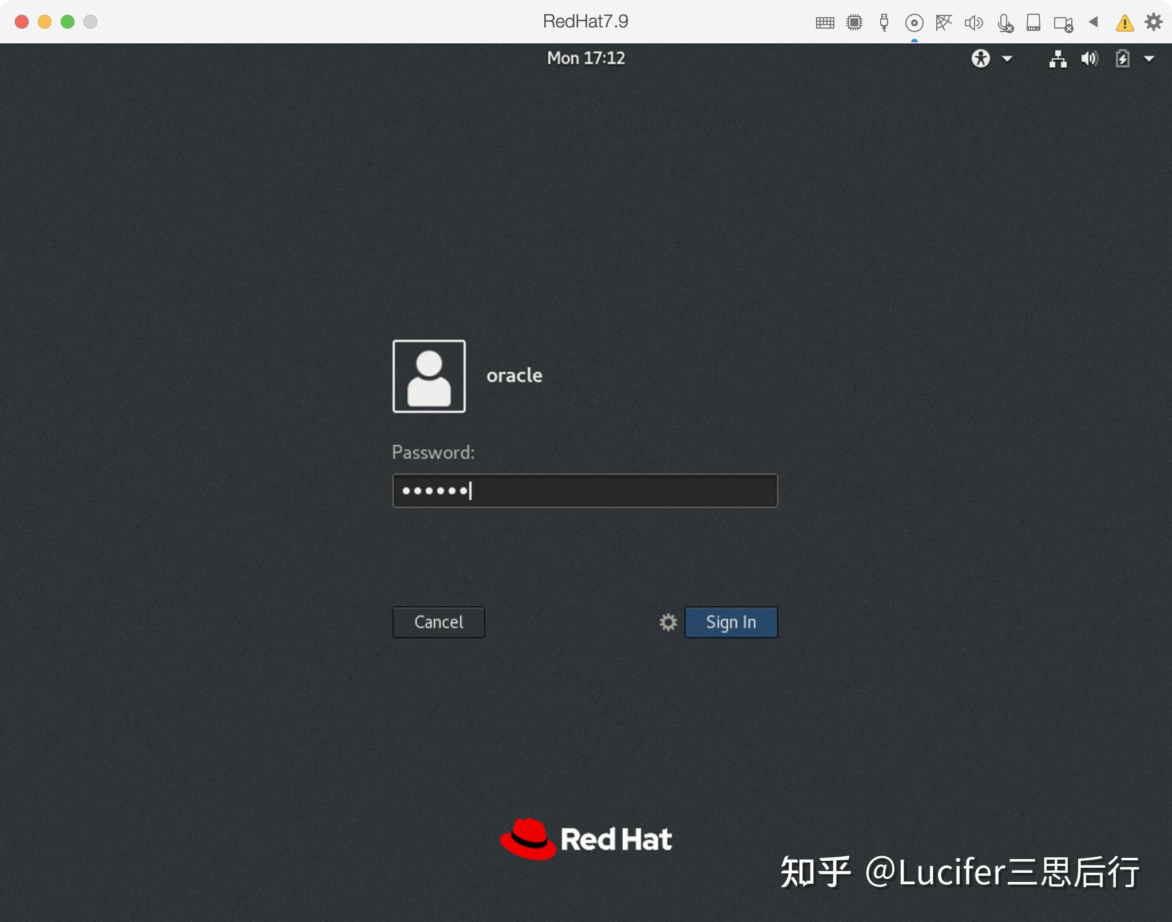This screenshot has height=922, width=1172.
Task: Toggle the disconnected microphone icon
Action: click(1004, 23)
